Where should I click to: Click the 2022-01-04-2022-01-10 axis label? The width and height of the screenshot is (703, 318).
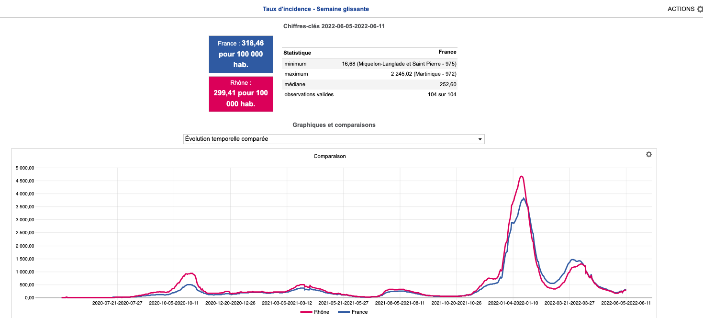(513, 303)
